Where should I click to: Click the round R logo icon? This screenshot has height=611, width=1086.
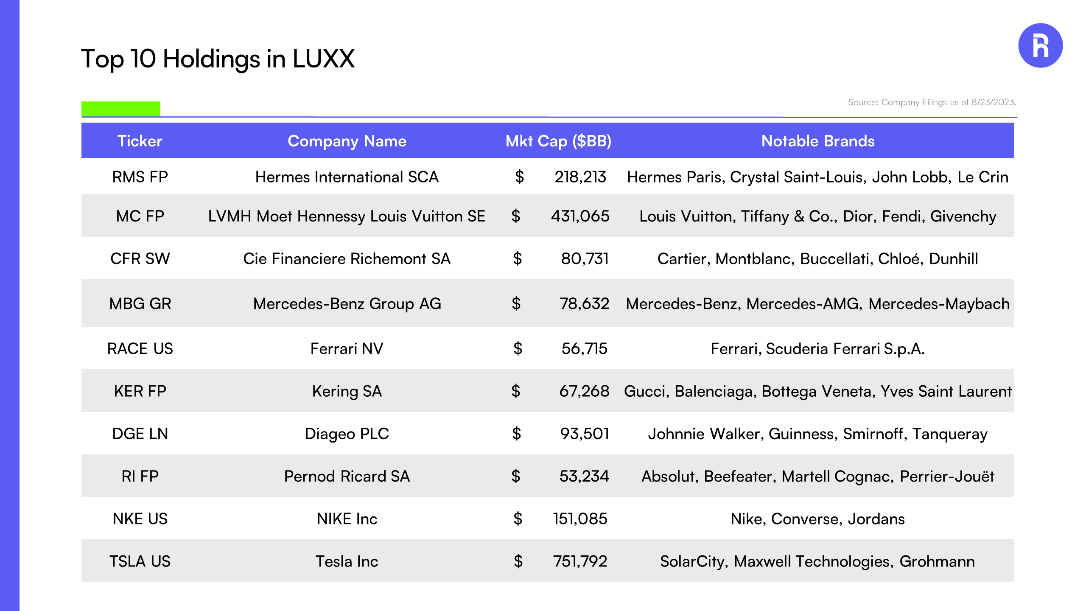[x=1040, y=45]
